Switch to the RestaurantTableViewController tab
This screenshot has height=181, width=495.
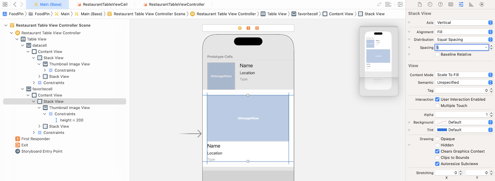tap(174, 4)
